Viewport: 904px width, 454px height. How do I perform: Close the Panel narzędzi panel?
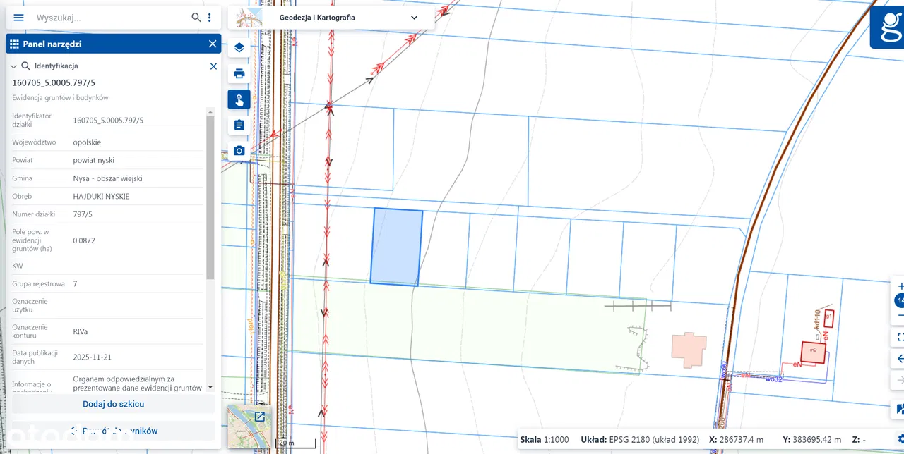tap(213, 44)
